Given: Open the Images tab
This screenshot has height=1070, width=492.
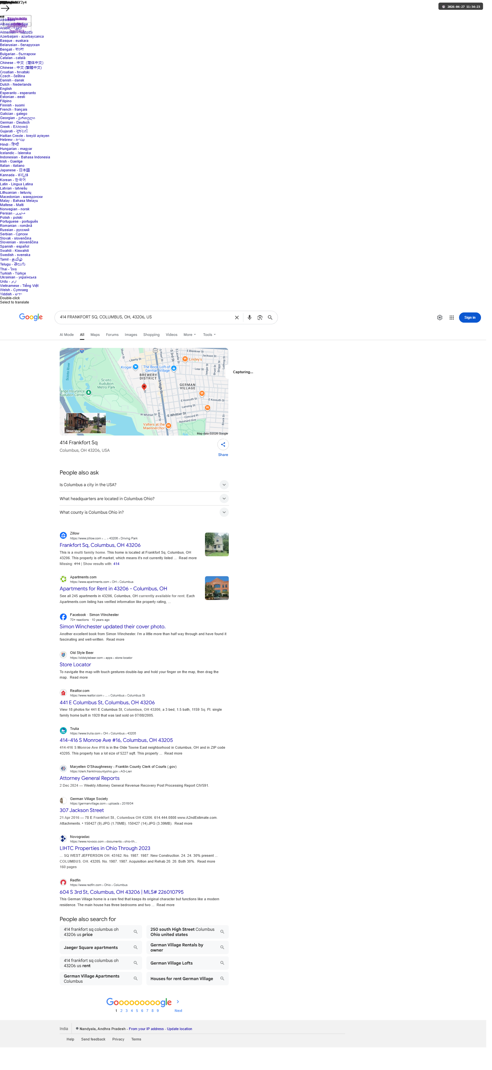Looking at the screenshot, I should coord(131,335).
